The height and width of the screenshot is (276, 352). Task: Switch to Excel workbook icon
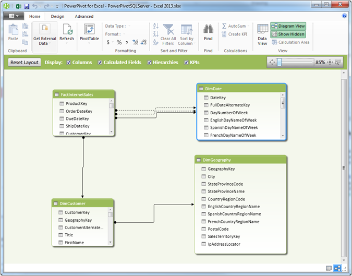[x=19, y=6]
